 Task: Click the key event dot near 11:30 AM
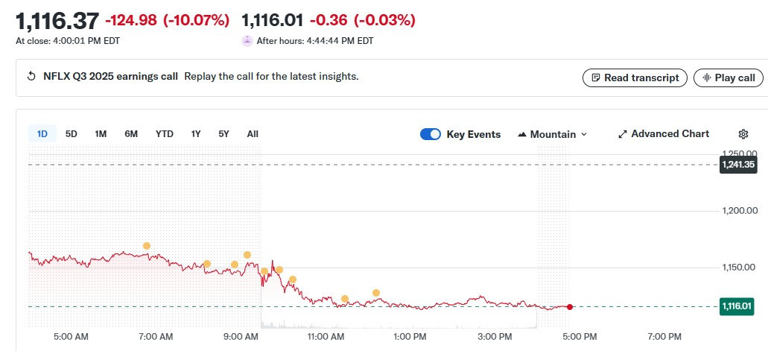point(345,299)
